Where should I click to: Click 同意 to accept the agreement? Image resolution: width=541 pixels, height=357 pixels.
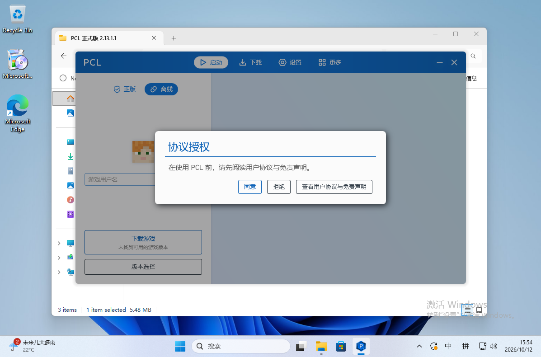[x=250, y=187]
